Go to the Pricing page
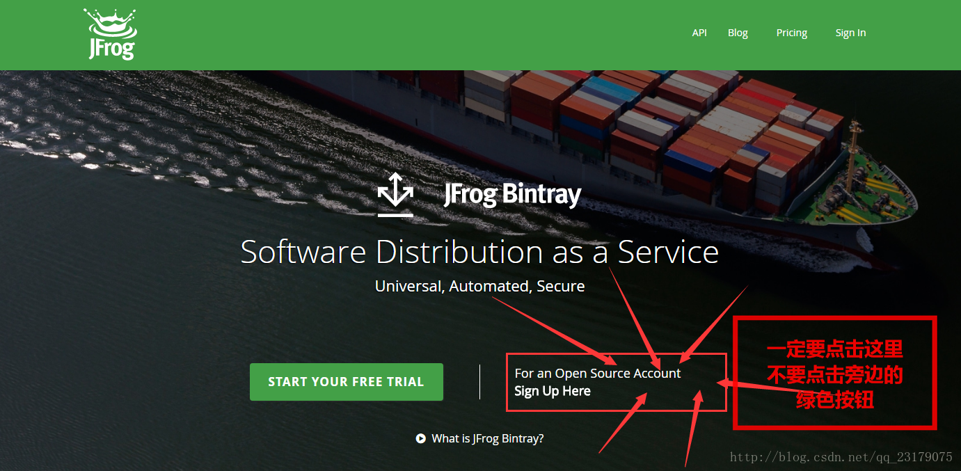Screen dimensions: 961x471 coord(792,33)
